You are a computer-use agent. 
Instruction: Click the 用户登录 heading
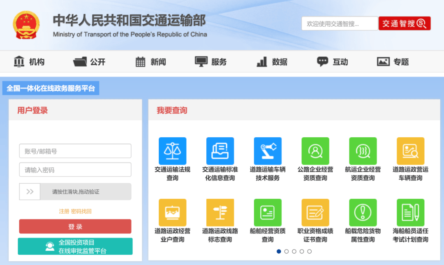click(32, 111)
